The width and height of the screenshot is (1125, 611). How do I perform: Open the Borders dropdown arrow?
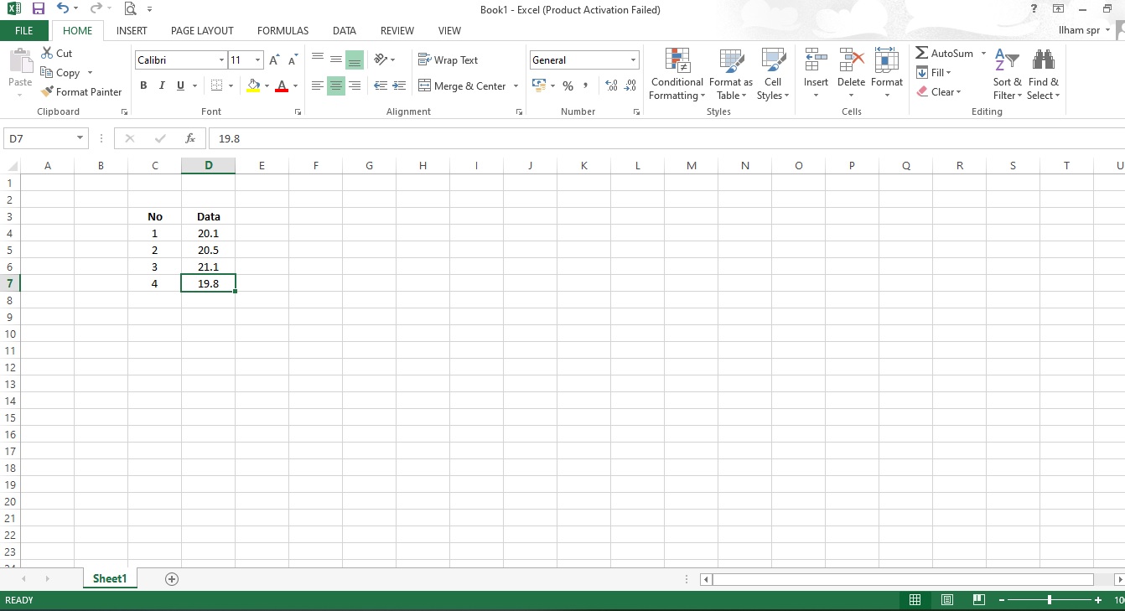point(231,85)
